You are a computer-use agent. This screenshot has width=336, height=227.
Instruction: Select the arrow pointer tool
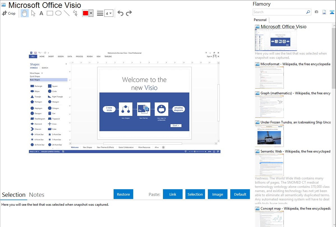pyautogui.click(x=33, y=13)
